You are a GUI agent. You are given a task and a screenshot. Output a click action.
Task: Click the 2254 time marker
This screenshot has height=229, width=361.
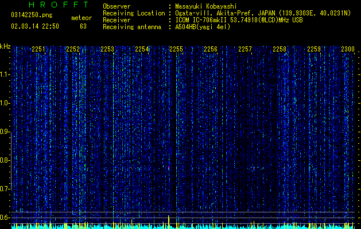[142, 49]
